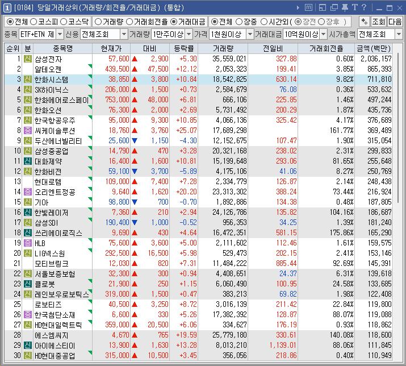This screenshot has width=406, height=366.
Task: Click the 삼성중공업 volume 20,321,168
Action: pos(229,151)
